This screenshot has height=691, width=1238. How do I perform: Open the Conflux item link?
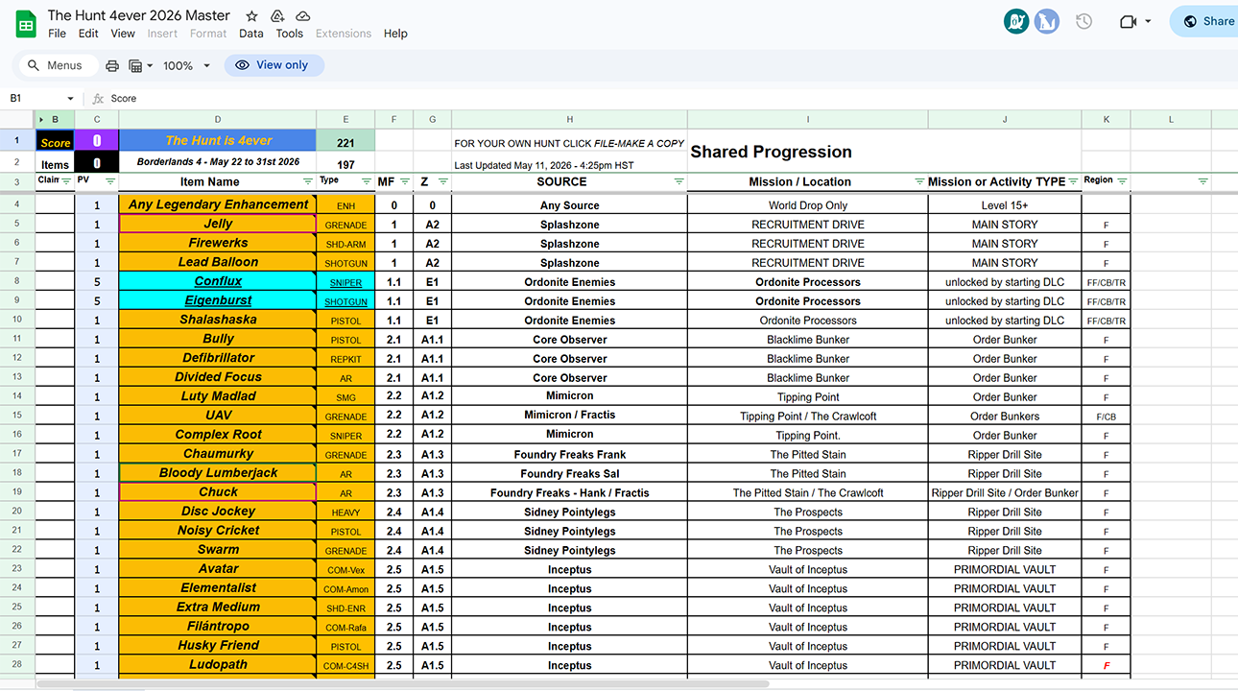[x=218, y=281]
